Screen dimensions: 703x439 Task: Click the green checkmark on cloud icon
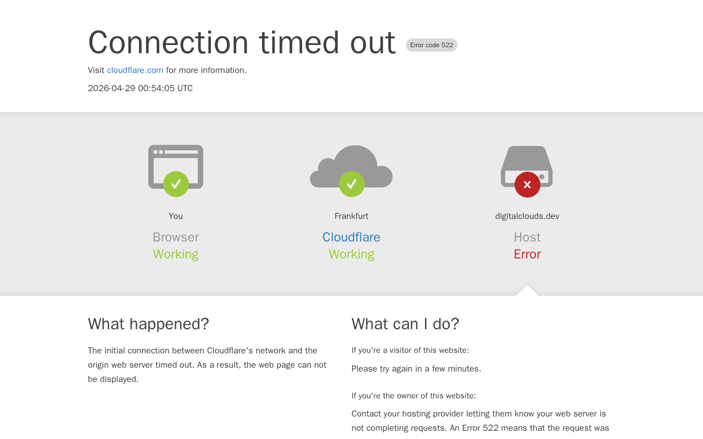[351, 184]
